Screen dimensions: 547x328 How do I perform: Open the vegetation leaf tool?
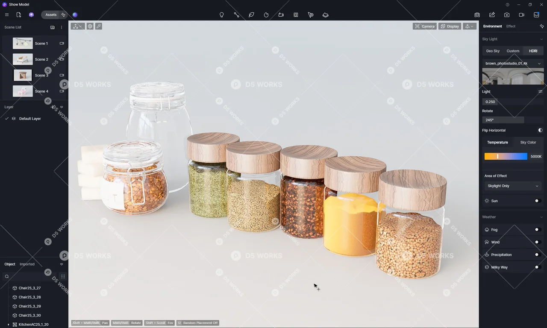tap(251, 15)
